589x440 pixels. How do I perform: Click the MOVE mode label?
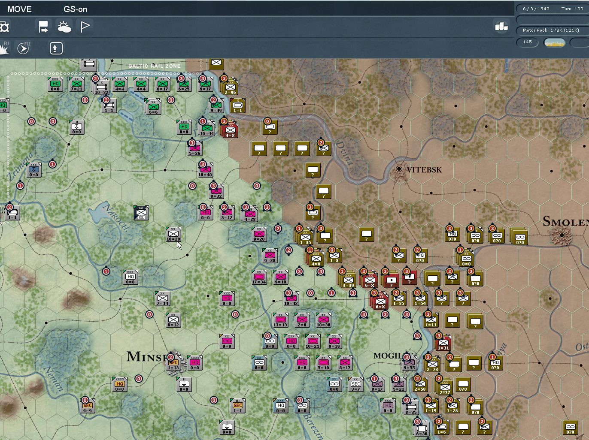19,9
